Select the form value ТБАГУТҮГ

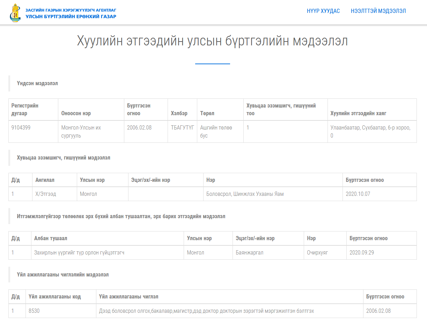182,128
